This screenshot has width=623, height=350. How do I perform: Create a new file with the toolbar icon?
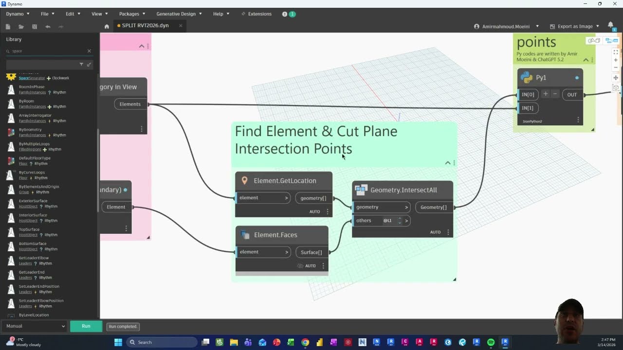[x=8, y=27]
